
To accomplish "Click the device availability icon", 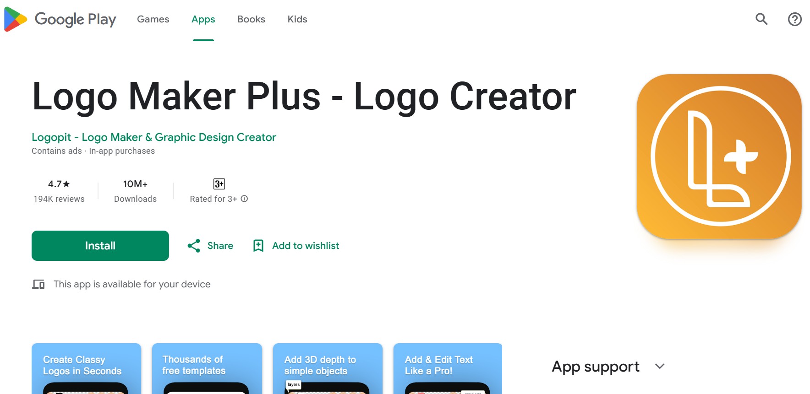I will tap(38, 284).
